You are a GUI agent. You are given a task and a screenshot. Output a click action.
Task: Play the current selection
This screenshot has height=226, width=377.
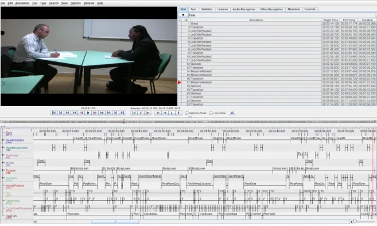[x=134, y=113]
